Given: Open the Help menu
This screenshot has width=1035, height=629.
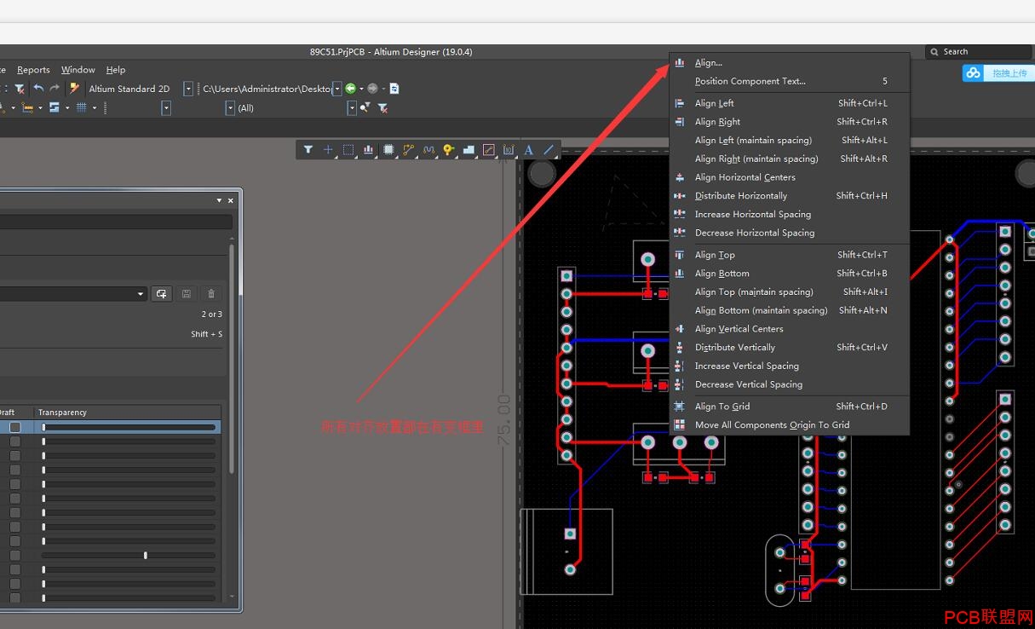Looking at the screenshot, I should pyautogui.click(x=116, y=70).
